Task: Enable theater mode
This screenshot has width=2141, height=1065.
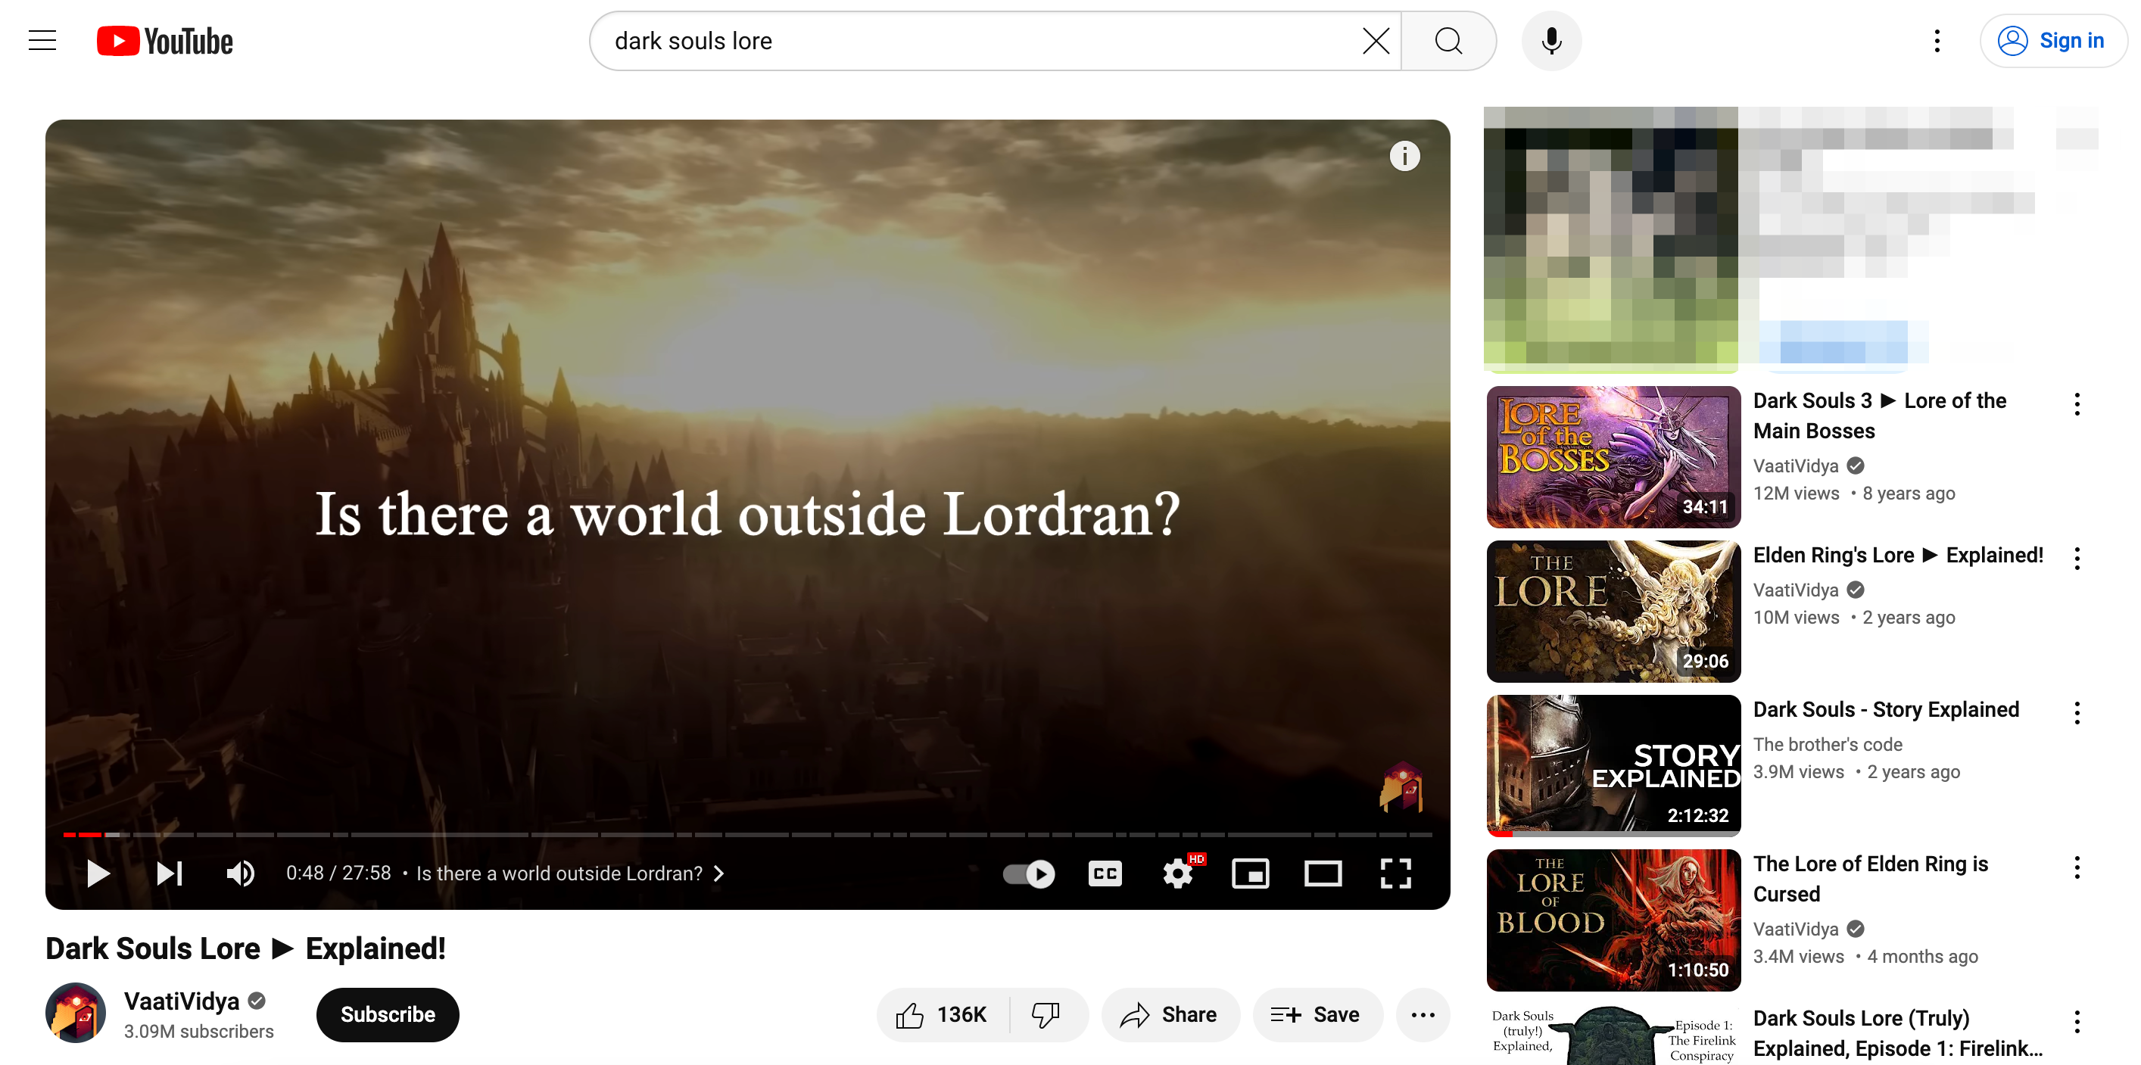Action: coord(1323,873)
